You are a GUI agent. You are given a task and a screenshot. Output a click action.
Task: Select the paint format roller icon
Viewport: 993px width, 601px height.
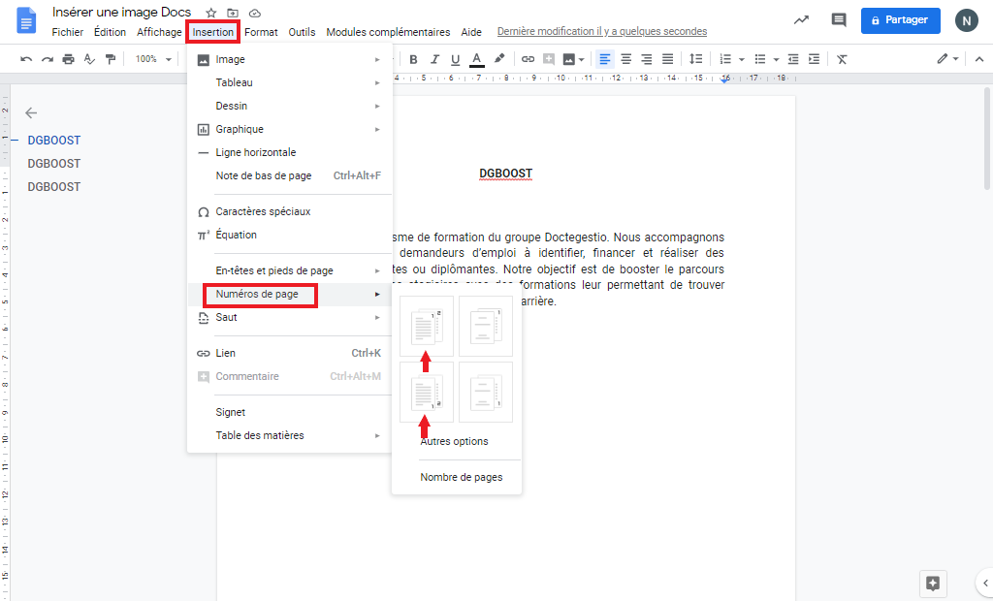click(111, 59)
